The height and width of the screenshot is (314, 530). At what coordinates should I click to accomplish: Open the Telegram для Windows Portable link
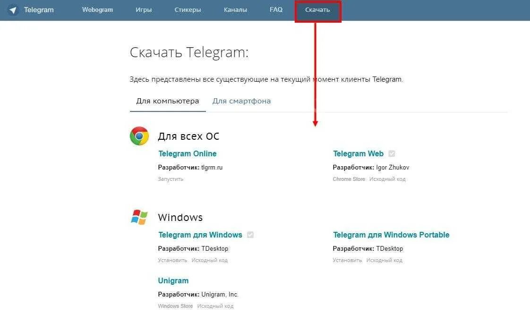tap(391, 235)
